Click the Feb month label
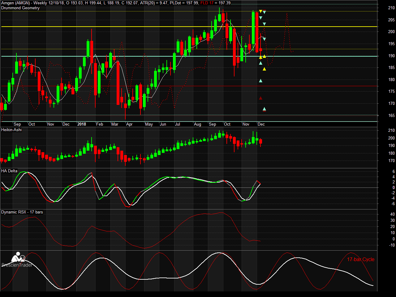396x297 pixels. [100, 124]
